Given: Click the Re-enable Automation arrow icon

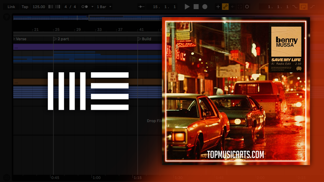Looking at the screenshot, I should pyautogui.click(x=232, y=7).
